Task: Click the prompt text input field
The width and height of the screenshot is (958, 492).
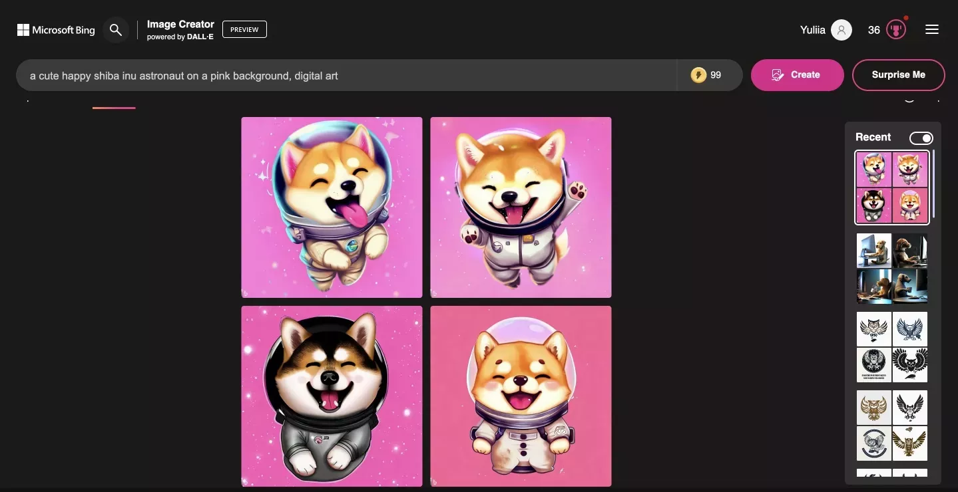Action: [346, 75]
